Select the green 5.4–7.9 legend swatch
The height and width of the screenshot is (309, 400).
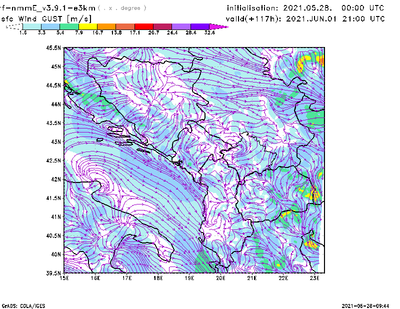click(x=69, y=26)
